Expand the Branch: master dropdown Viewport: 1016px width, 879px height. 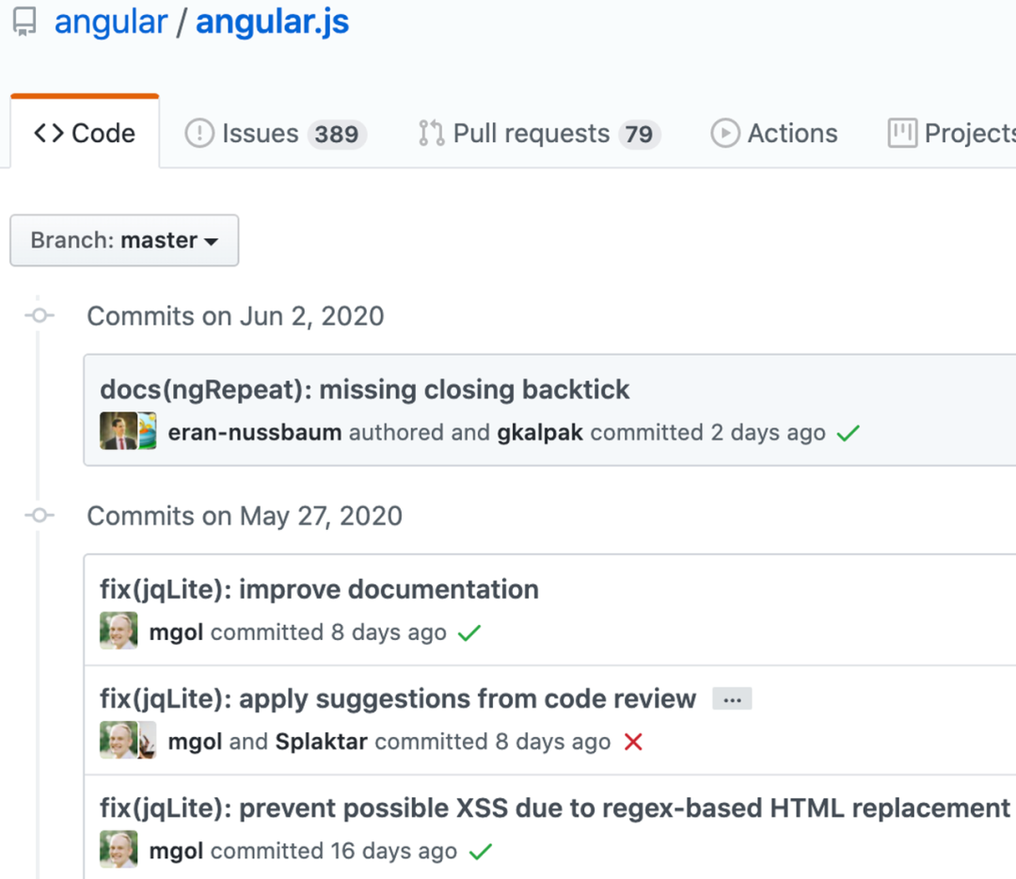coord(124,241)
